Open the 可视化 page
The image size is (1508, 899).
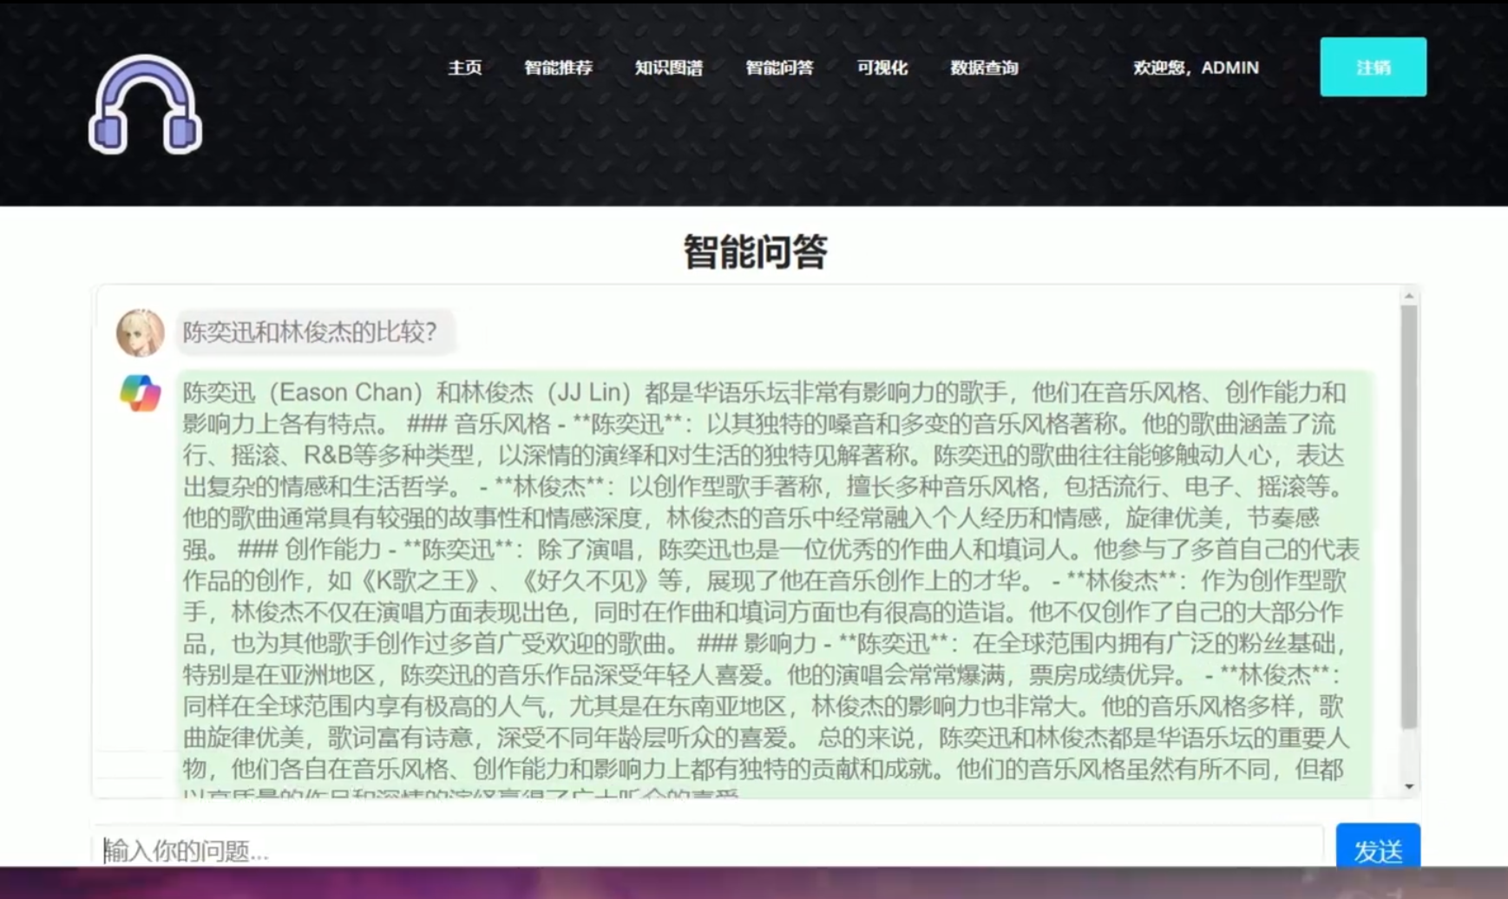882,68
